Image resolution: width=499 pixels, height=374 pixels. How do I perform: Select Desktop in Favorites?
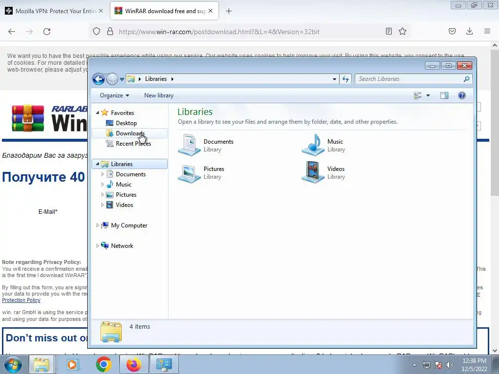pos(126,123)
